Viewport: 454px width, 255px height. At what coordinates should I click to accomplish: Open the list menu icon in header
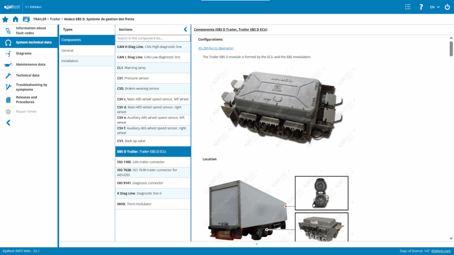[x=408, y=7]
